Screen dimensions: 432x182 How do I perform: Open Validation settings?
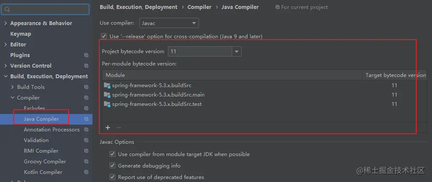[36, 140]
